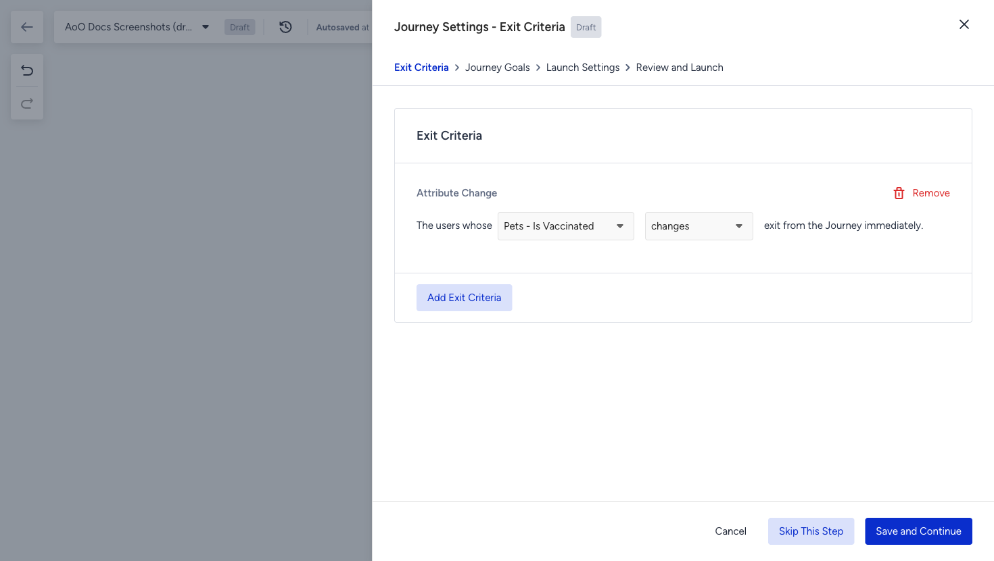
Task: Click the Attribute Change label
Action: pyautogui.click(x=457, y=193)
